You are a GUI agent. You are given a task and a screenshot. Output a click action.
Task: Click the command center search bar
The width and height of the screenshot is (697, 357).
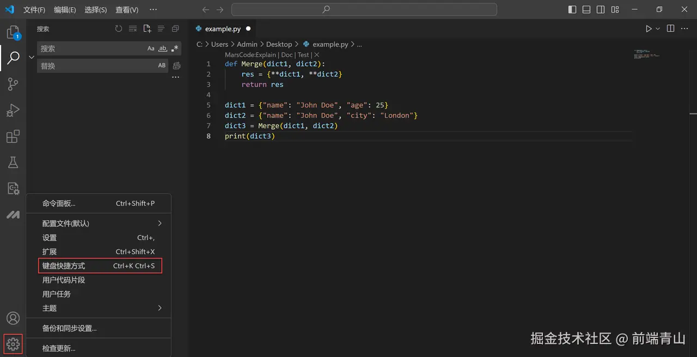coord(364,10)
